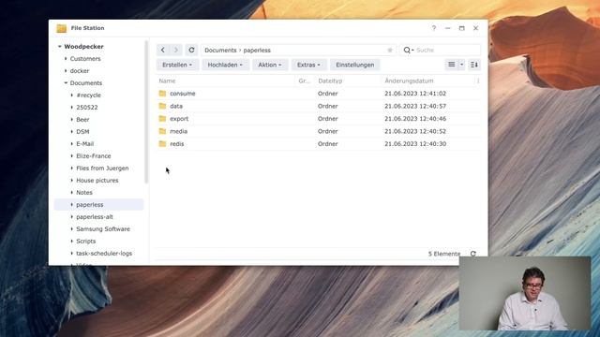Click the 5 Elemente status text
Screen dimensions: 600x337
coord(444,254)
